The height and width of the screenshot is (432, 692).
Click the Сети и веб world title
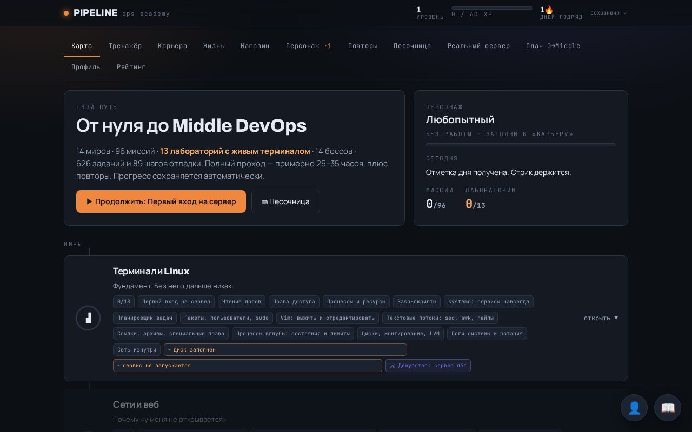136,404
